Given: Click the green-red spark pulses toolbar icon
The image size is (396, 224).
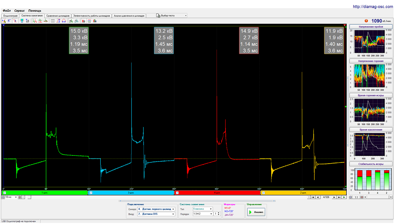Looking at the screenshot, I should pos(35,21).
